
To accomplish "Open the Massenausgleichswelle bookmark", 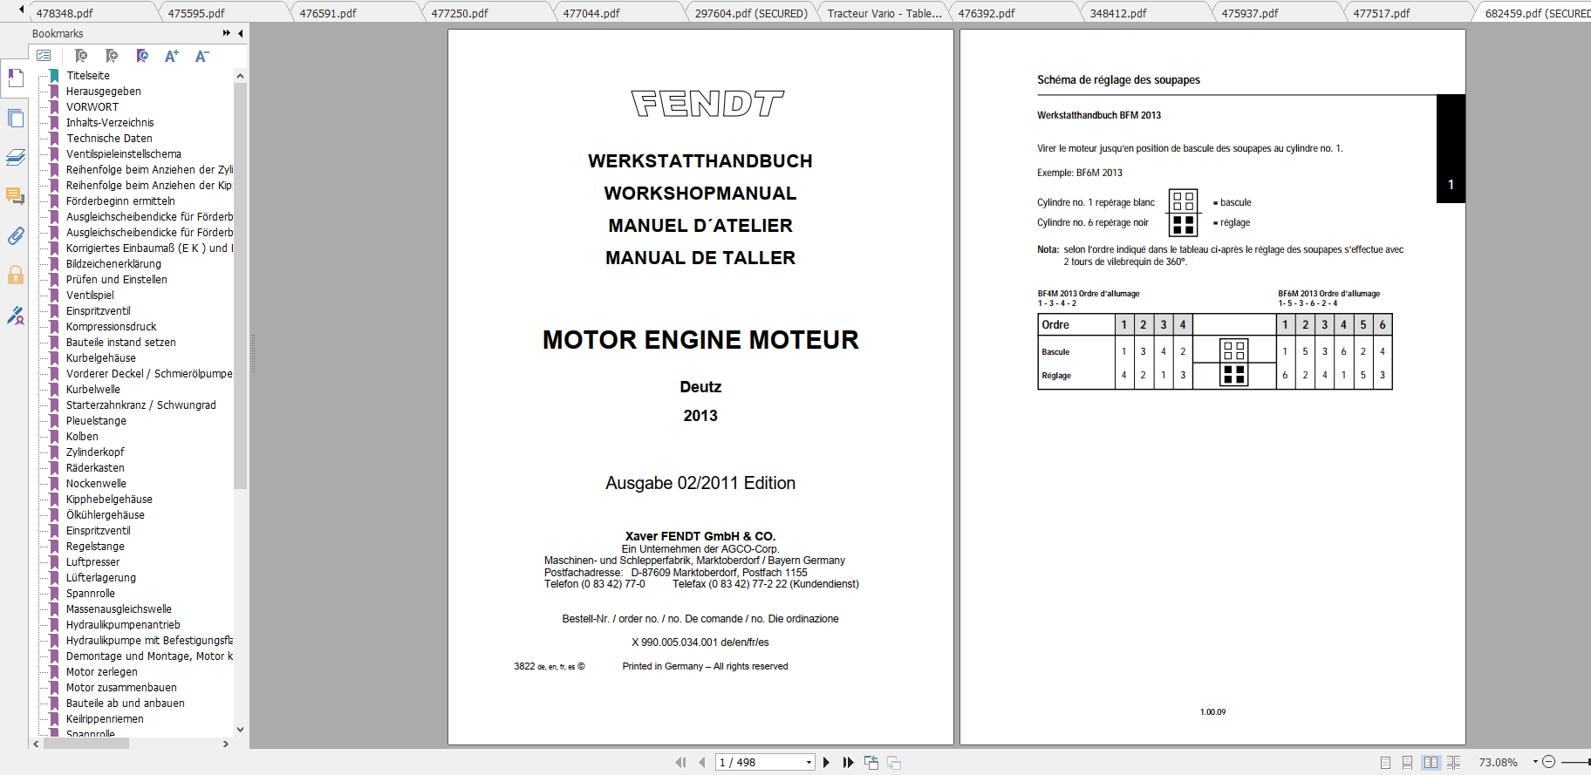I will [119, 609].
